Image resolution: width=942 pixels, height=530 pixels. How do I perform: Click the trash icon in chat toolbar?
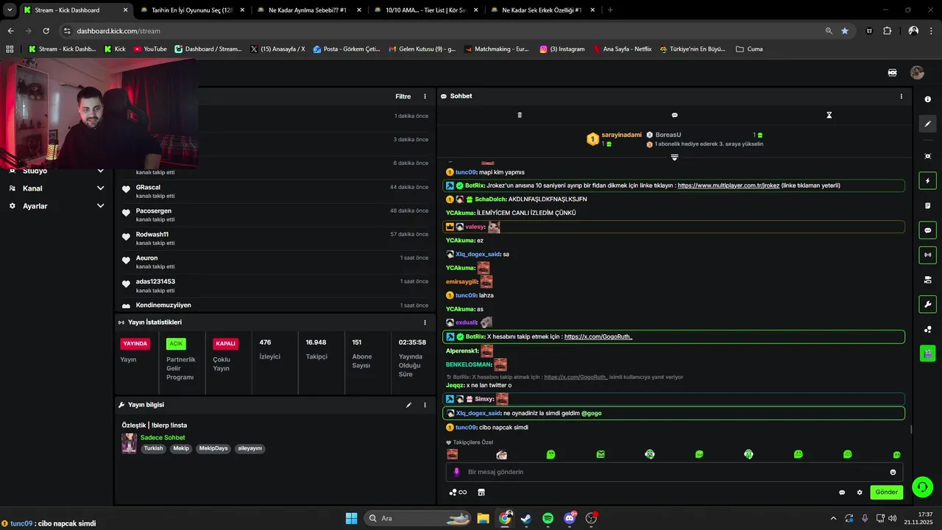[520, 115]
